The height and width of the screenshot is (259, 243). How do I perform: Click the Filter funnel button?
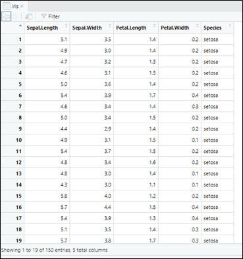(50, 16)
